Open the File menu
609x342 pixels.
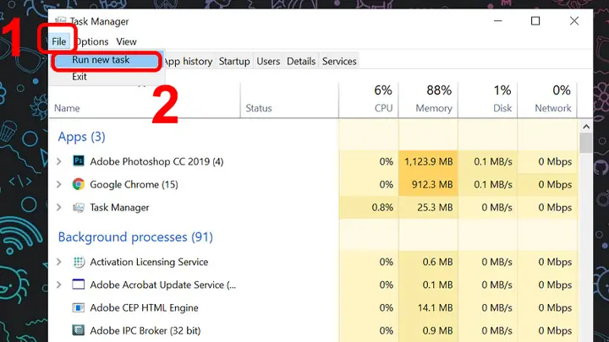tap(59, 41)
